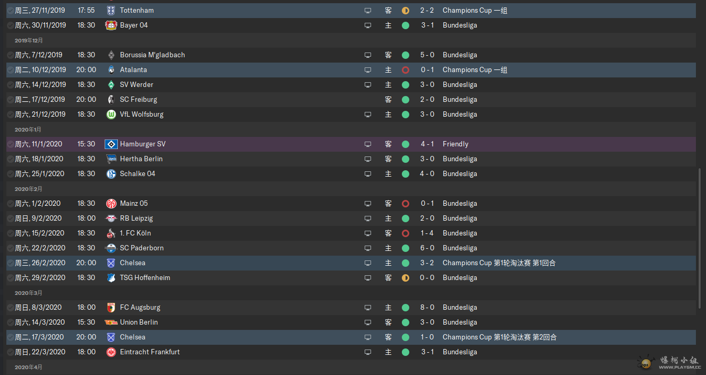Collapse the 2019年12月 month section
The height and width of the screenshot is (375, 706).
point(29,40)
